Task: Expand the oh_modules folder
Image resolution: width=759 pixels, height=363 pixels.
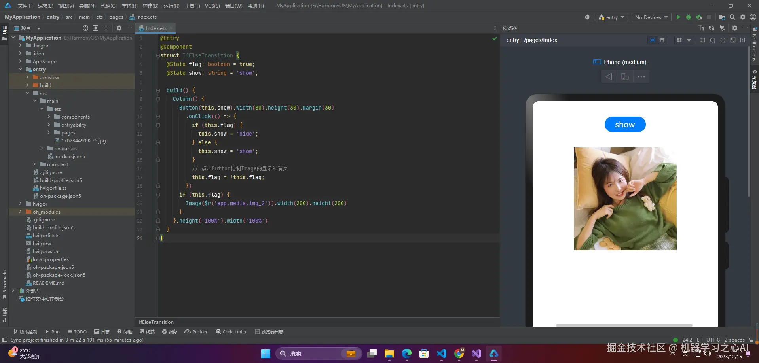Action: click(20, 212)
